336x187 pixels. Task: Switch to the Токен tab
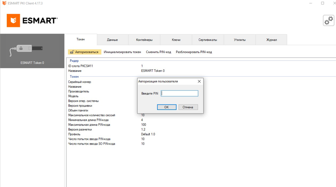pyautogui.click(x=80, y=39)
